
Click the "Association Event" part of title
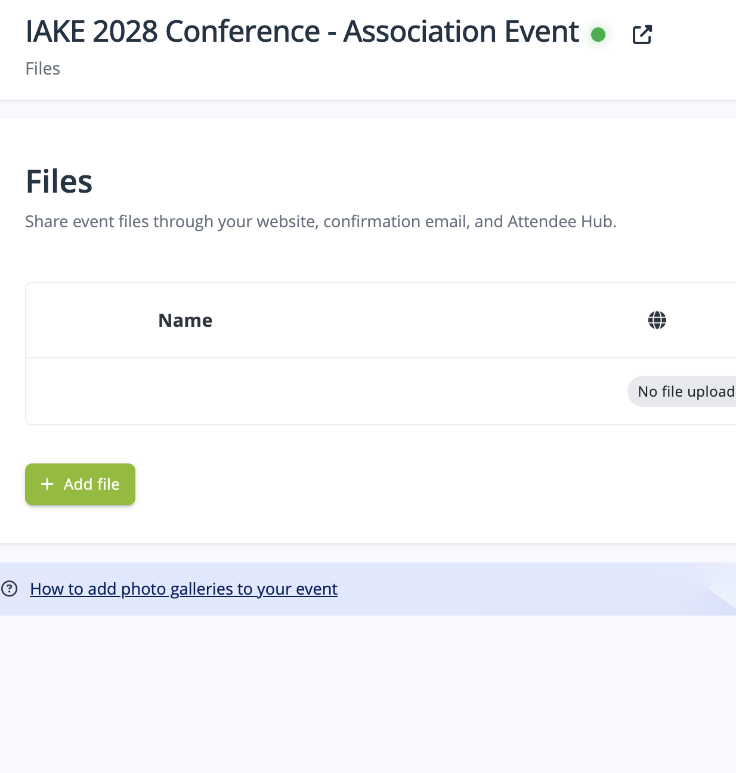tap(461, 32)
